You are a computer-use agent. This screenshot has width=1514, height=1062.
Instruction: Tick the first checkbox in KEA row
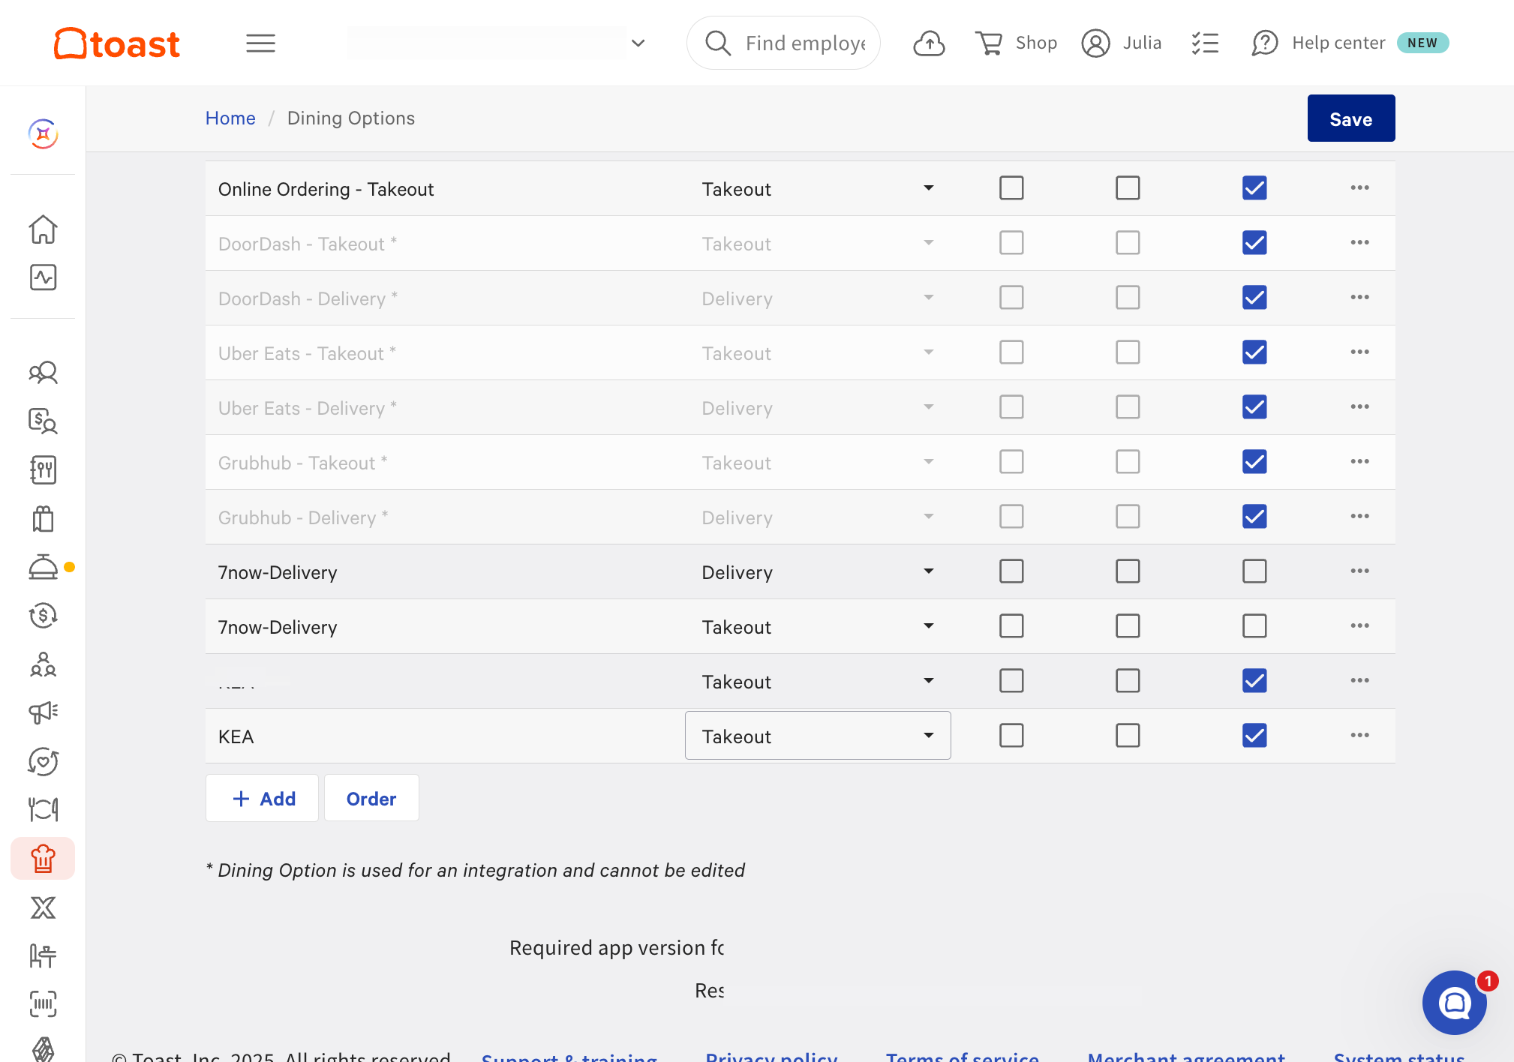pos(1011,735)
